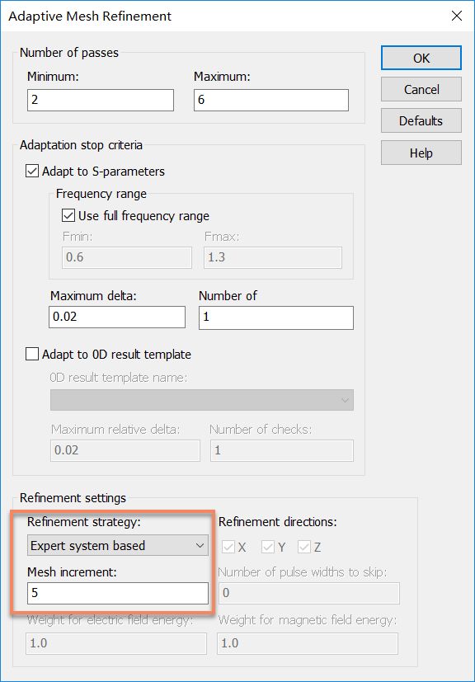Expand 0D result template name dropdown

pos(202,400)
